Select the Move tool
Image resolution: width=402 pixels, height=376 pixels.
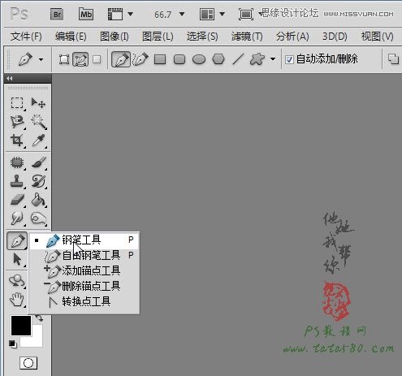(x=38, y=103)
